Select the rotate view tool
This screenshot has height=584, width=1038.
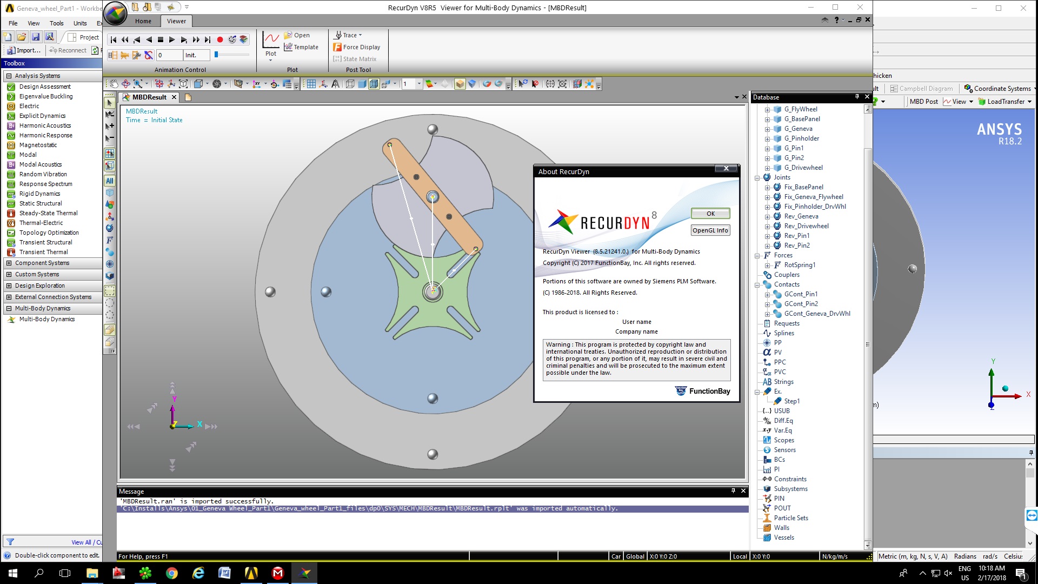point(125,84)
